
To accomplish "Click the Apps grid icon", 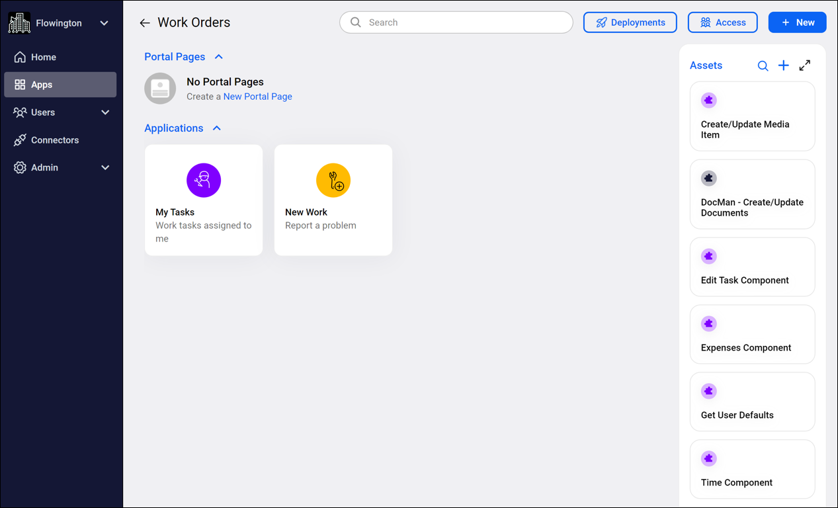I will pyautogui.click(x=20, y=85).
